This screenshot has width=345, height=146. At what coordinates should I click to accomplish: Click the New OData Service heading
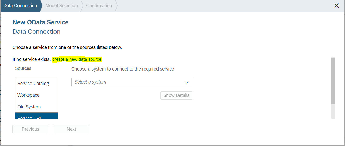click(x=40, y=22)
